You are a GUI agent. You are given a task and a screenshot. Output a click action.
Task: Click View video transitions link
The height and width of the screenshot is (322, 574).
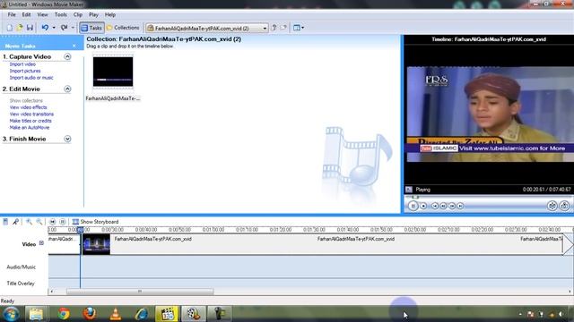point(31,114)
